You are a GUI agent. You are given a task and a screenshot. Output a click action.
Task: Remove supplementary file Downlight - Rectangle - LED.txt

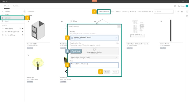click(116, 58)
